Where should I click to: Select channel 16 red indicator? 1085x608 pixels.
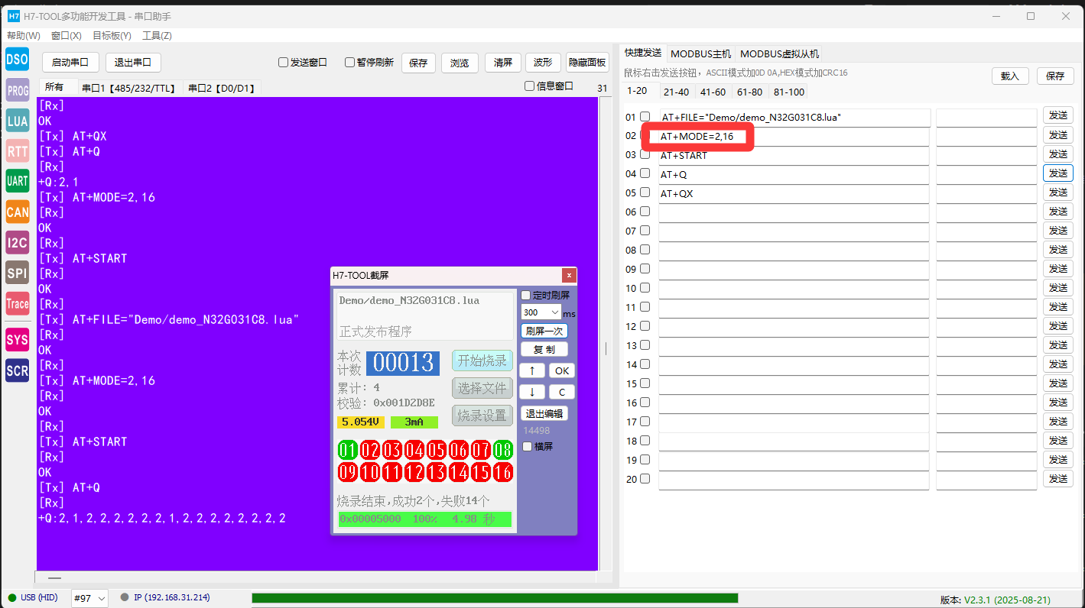503,472
